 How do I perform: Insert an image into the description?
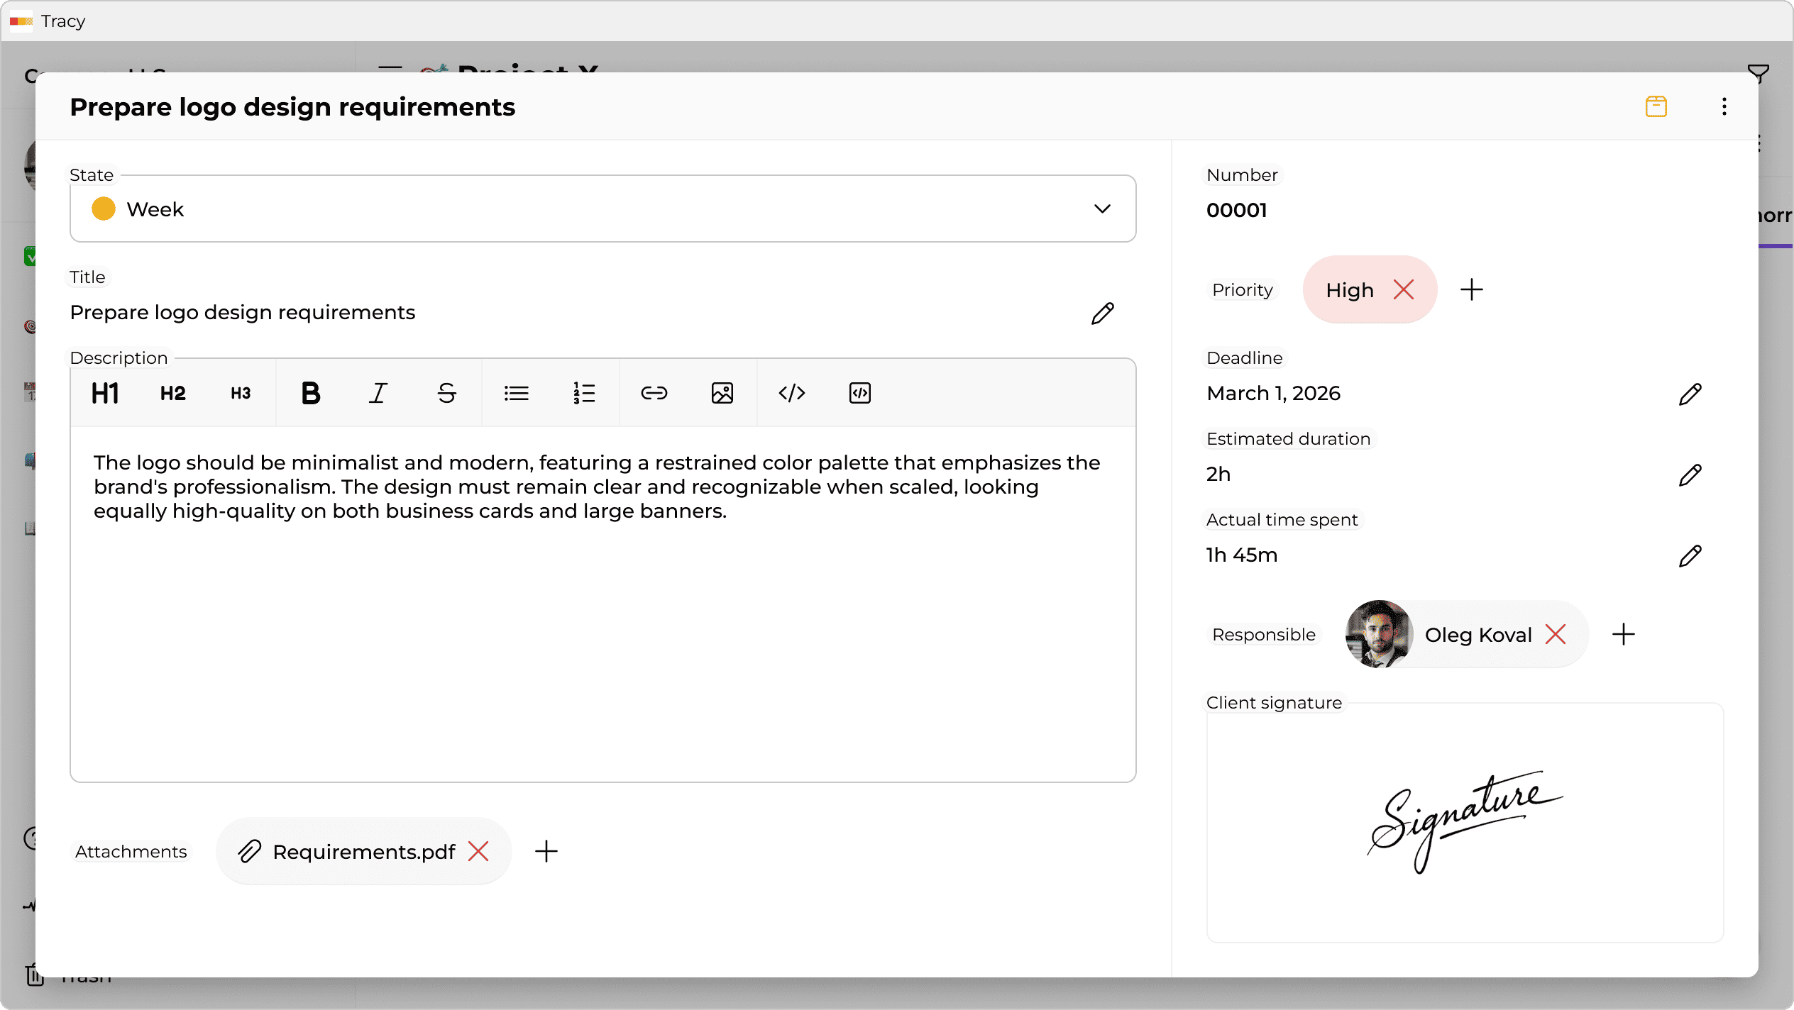click(722, 393)
